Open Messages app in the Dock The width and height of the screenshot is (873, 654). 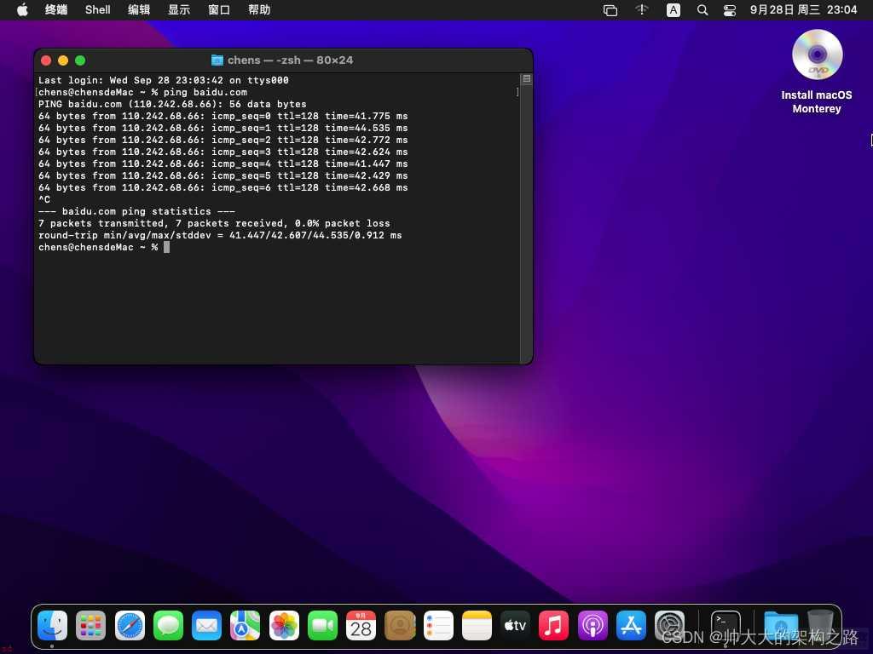(x=168, y=625)
